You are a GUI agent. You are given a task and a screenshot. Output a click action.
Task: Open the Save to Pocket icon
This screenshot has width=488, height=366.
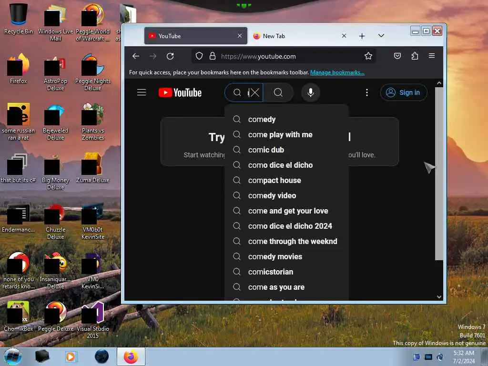point(397,56)
